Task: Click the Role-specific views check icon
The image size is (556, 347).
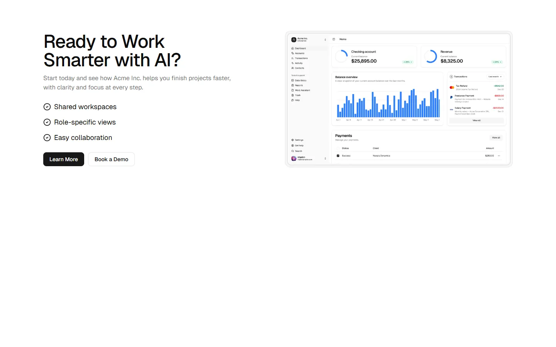Action: (x=47, y=122)
